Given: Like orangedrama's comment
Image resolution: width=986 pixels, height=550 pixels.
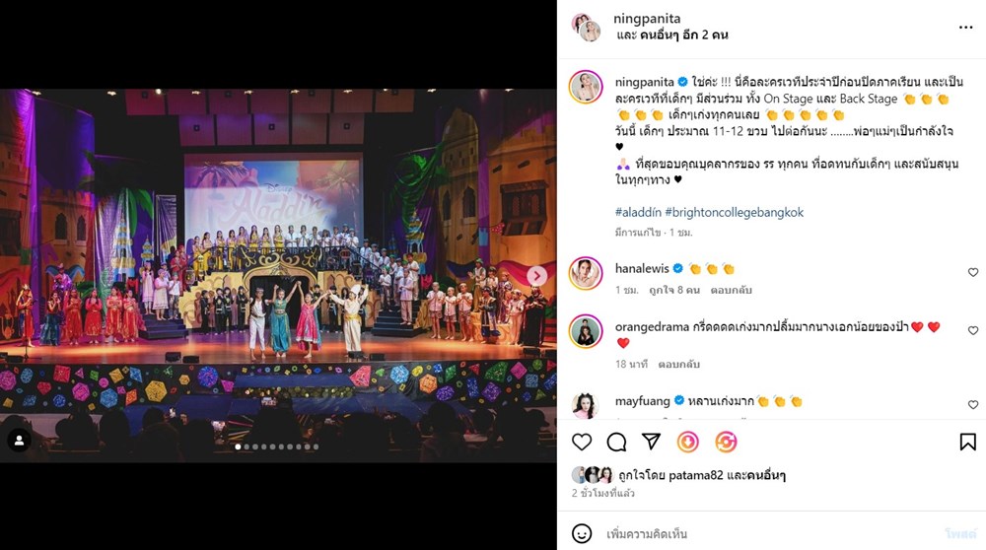Looking at the screenshot, I should click(x=973, y=330).
